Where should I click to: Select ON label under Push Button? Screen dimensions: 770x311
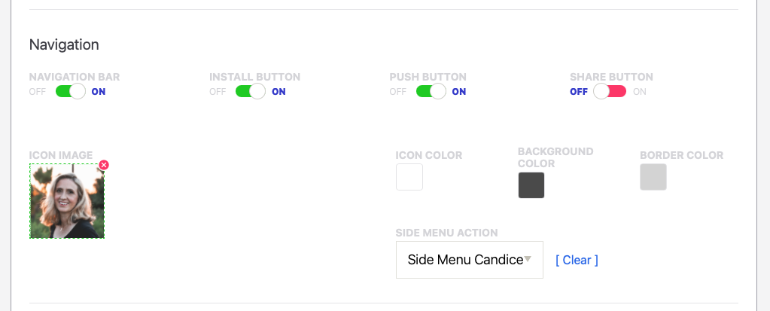click(459, 92)
